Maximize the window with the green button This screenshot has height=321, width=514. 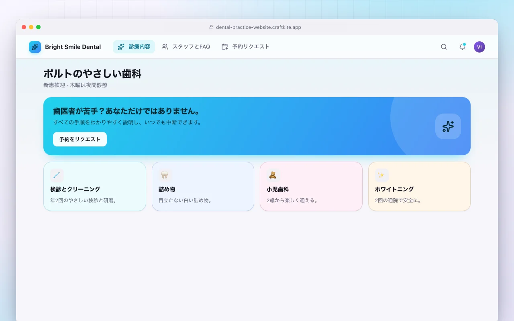tap(38, 27)
